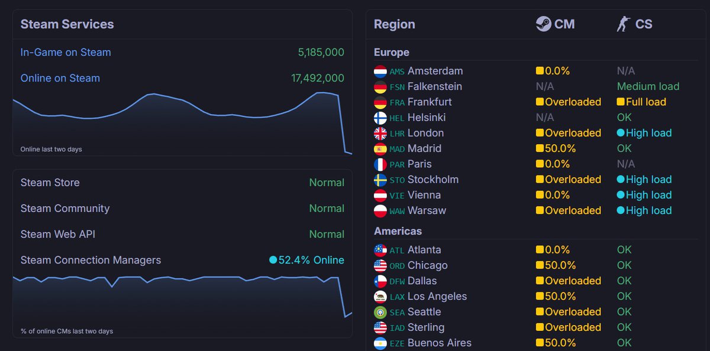Image resolution: width=710 pixels, height=351 pixels.
Task: Click the cyan 52.4% Online status dot
Action: pyautogui.click(x=273, y=260)
